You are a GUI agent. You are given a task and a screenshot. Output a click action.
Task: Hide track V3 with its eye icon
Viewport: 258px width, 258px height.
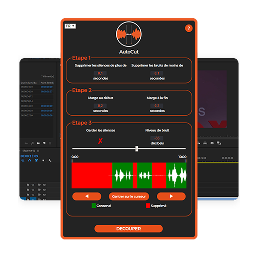[x=44, y=190]
